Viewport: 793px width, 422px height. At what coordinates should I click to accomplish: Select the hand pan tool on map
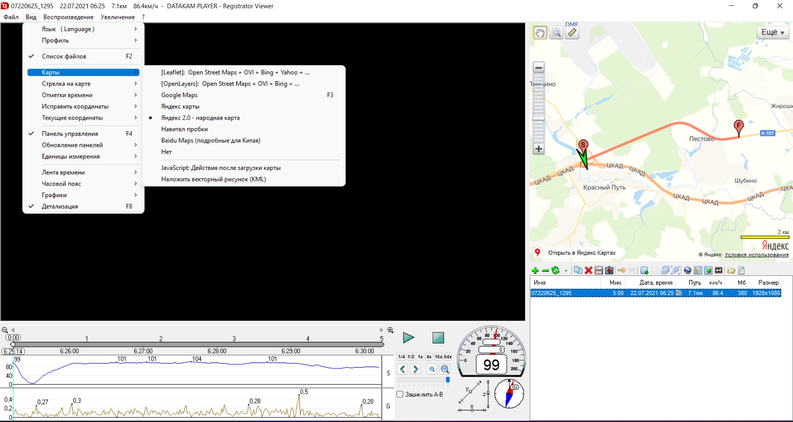click(x=540, y=33)
